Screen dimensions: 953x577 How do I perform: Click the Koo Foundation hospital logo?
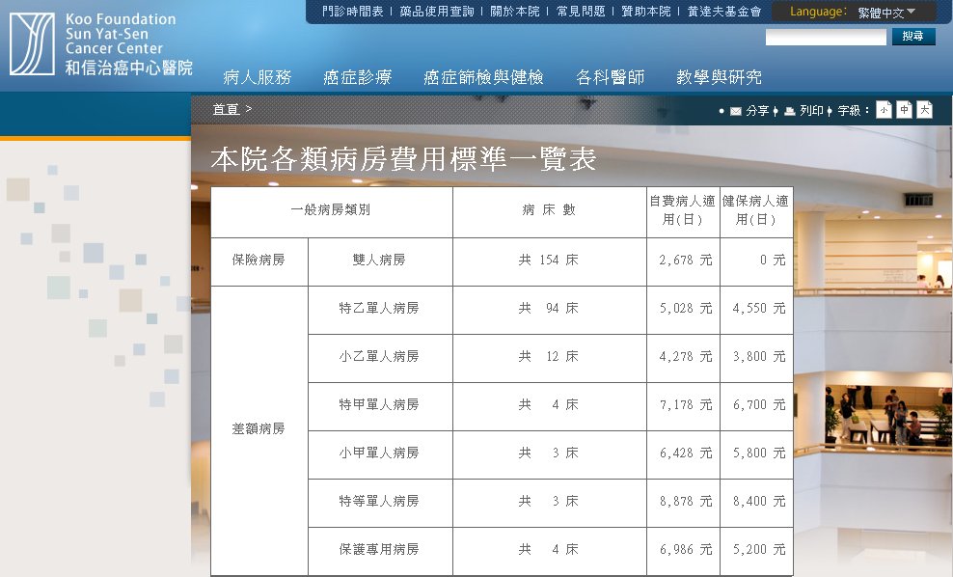point(101,44)
